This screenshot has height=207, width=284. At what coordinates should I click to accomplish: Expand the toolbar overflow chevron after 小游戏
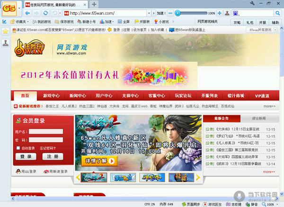click(x=173, y=22)
